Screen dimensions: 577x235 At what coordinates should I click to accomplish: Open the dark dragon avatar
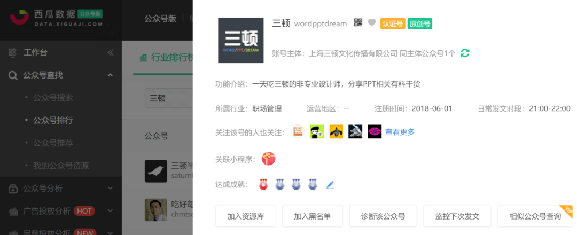[355, 131]
